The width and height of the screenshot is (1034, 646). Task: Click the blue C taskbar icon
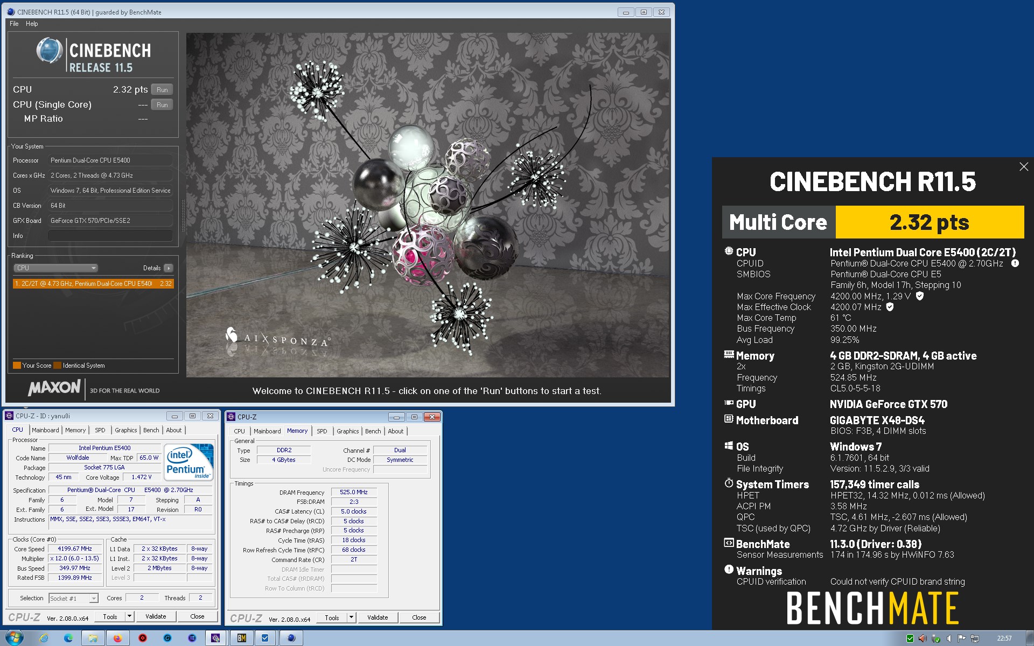point(167,638)
